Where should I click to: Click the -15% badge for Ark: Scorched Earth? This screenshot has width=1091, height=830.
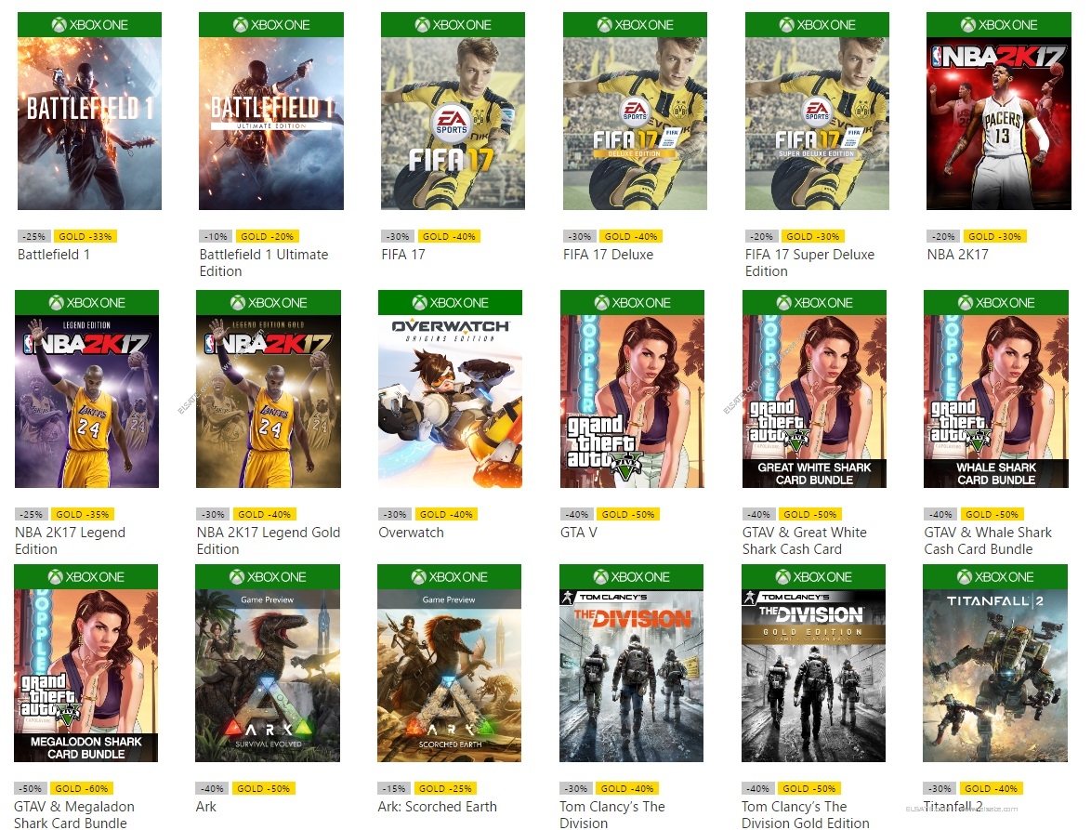point(394,788)
